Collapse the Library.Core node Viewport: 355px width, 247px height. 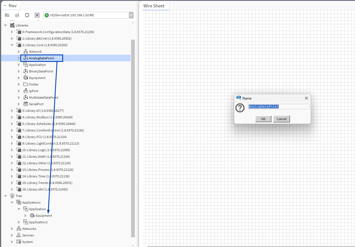point(12,45)
